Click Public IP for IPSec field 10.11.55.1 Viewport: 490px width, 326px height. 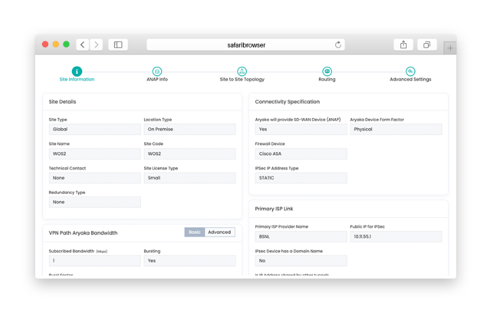click(396, 237)
